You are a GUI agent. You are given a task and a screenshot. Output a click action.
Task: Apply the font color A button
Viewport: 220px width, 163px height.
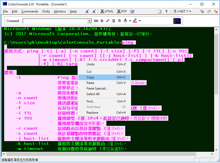coord(125,21)
